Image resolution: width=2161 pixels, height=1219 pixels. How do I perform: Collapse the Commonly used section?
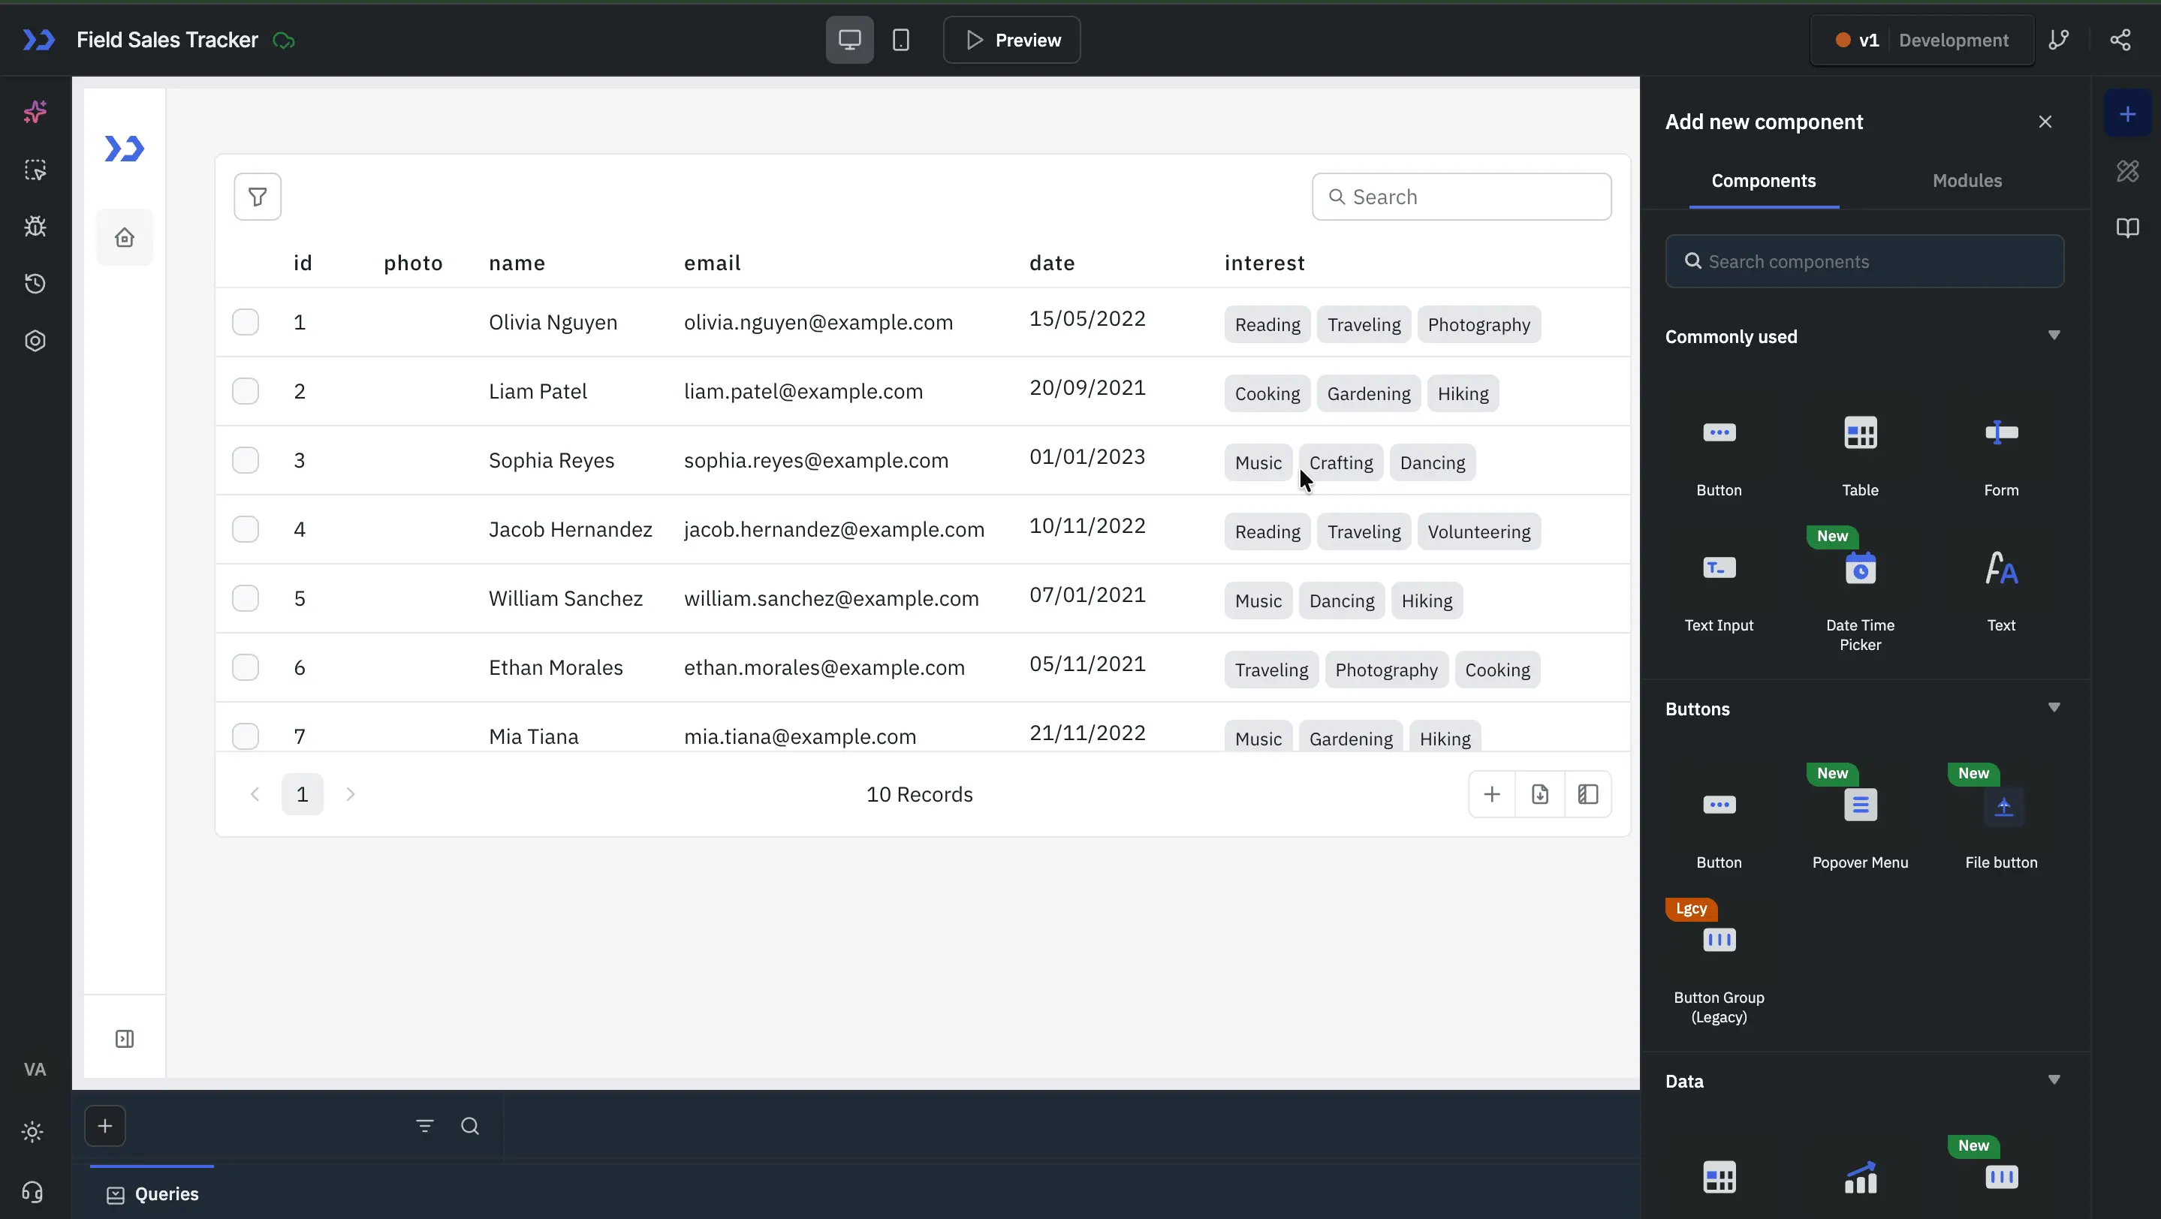click(2054, 336)
